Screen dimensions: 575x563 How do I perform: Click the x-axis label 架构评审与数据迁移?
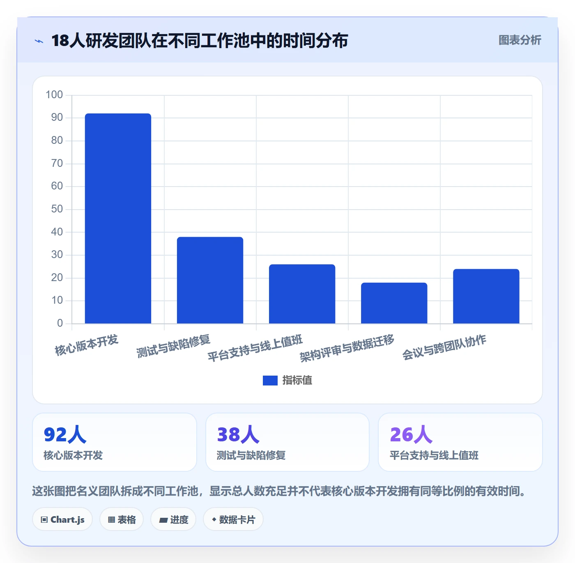(347, 348)
